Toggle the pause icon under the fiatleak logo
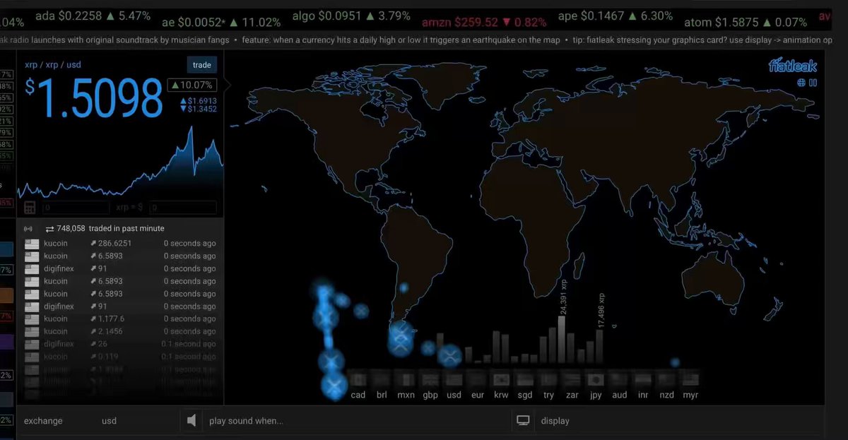The image size is (848, 440). pyautogui.click(x=813, y=83)
